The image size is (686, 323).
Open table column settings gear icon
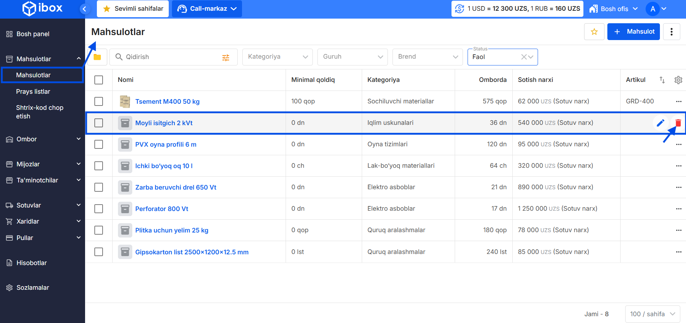678,80
